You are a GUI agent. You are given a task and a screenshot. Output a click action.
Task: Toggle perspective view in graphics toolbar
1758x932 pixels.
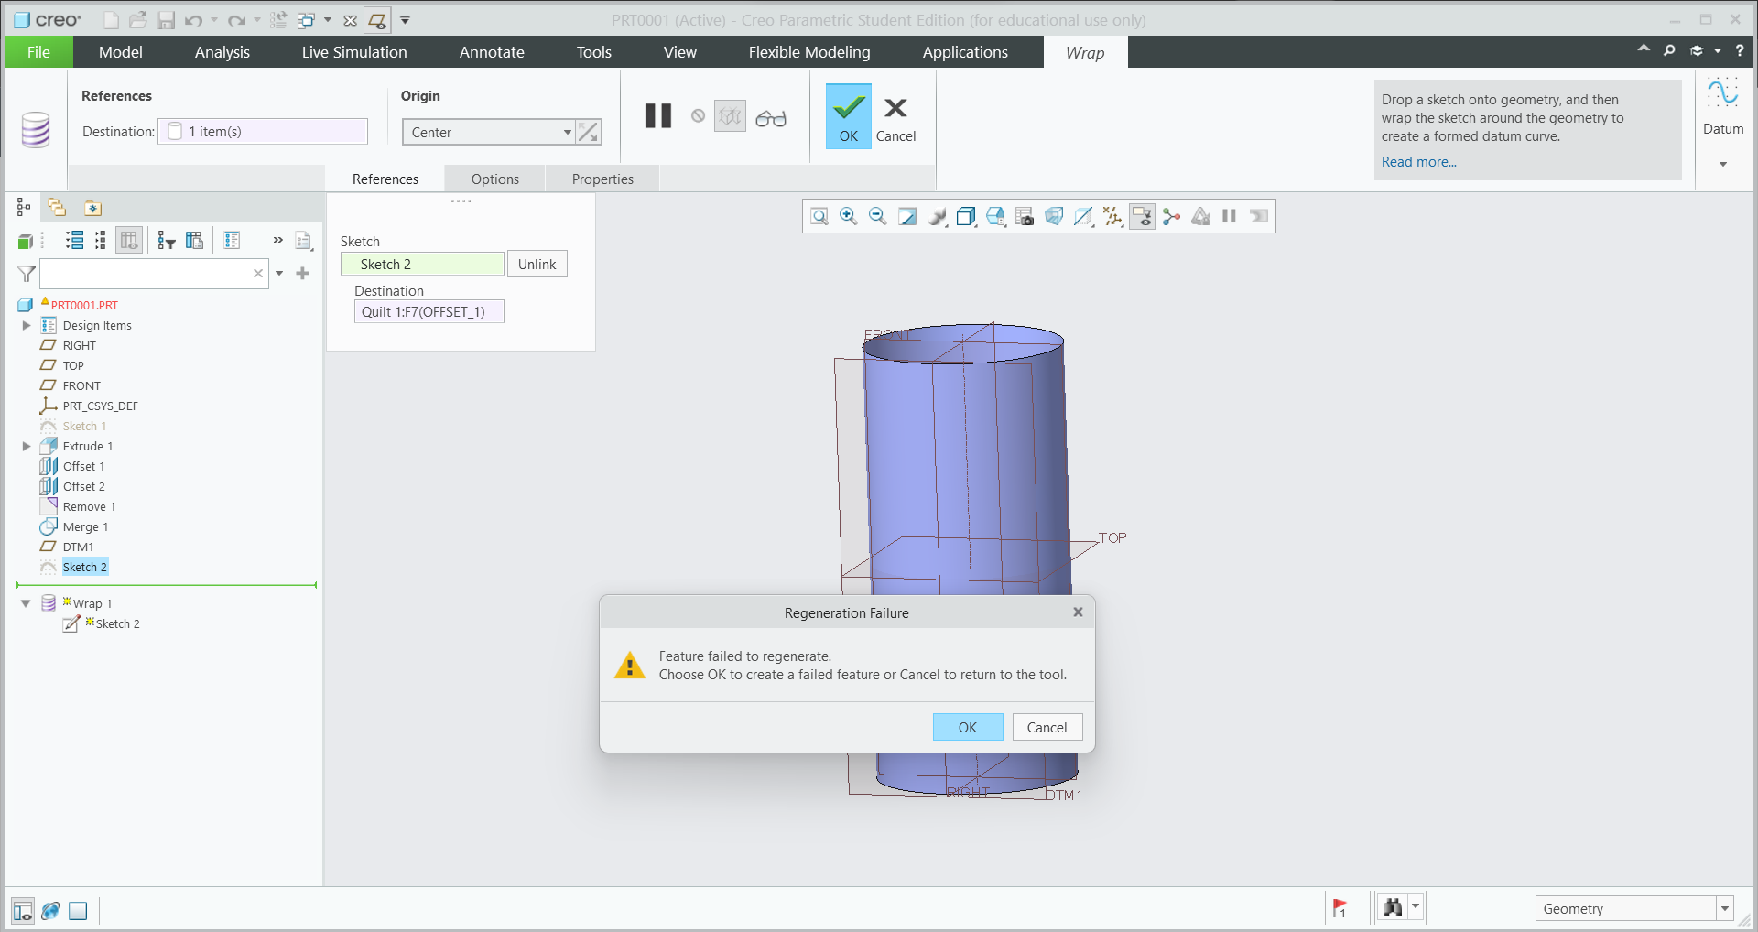(x=1054, y=216)
